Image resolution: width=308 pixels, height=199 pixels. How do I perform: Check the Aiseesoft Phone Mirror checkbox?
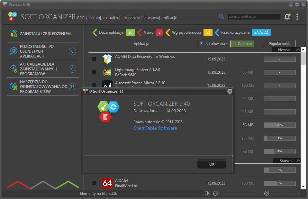point(94,85)
